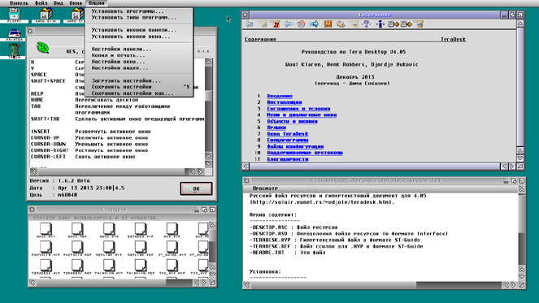The image size is (539, 303).
Task: Click the last toolbar icon with the blue stripe
Action: click(x=419, y=24)
